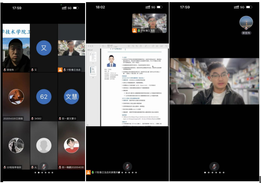Tap the page indicator dots in left screen
The image size is (261, 183).
pyautogui.click(x=43, y=173)
